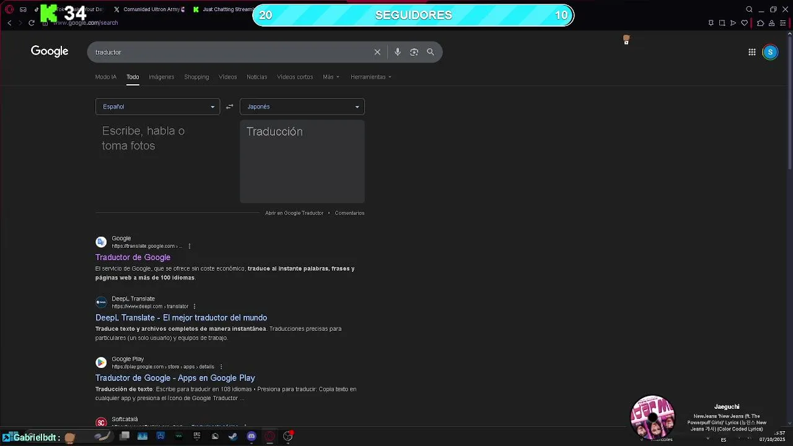Select the Todo results tab

[133, 77]
